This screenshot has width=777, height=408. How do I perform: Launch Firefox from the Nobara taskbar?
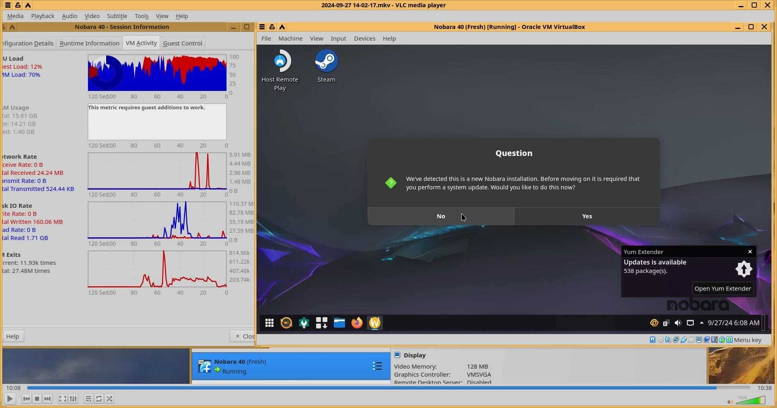click(357, 323)
